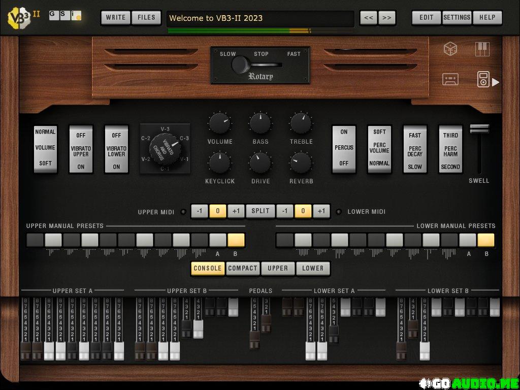This screenshot has width=520, height=390.
Task: Click the TREBLE knob
Action: (301, 123)
